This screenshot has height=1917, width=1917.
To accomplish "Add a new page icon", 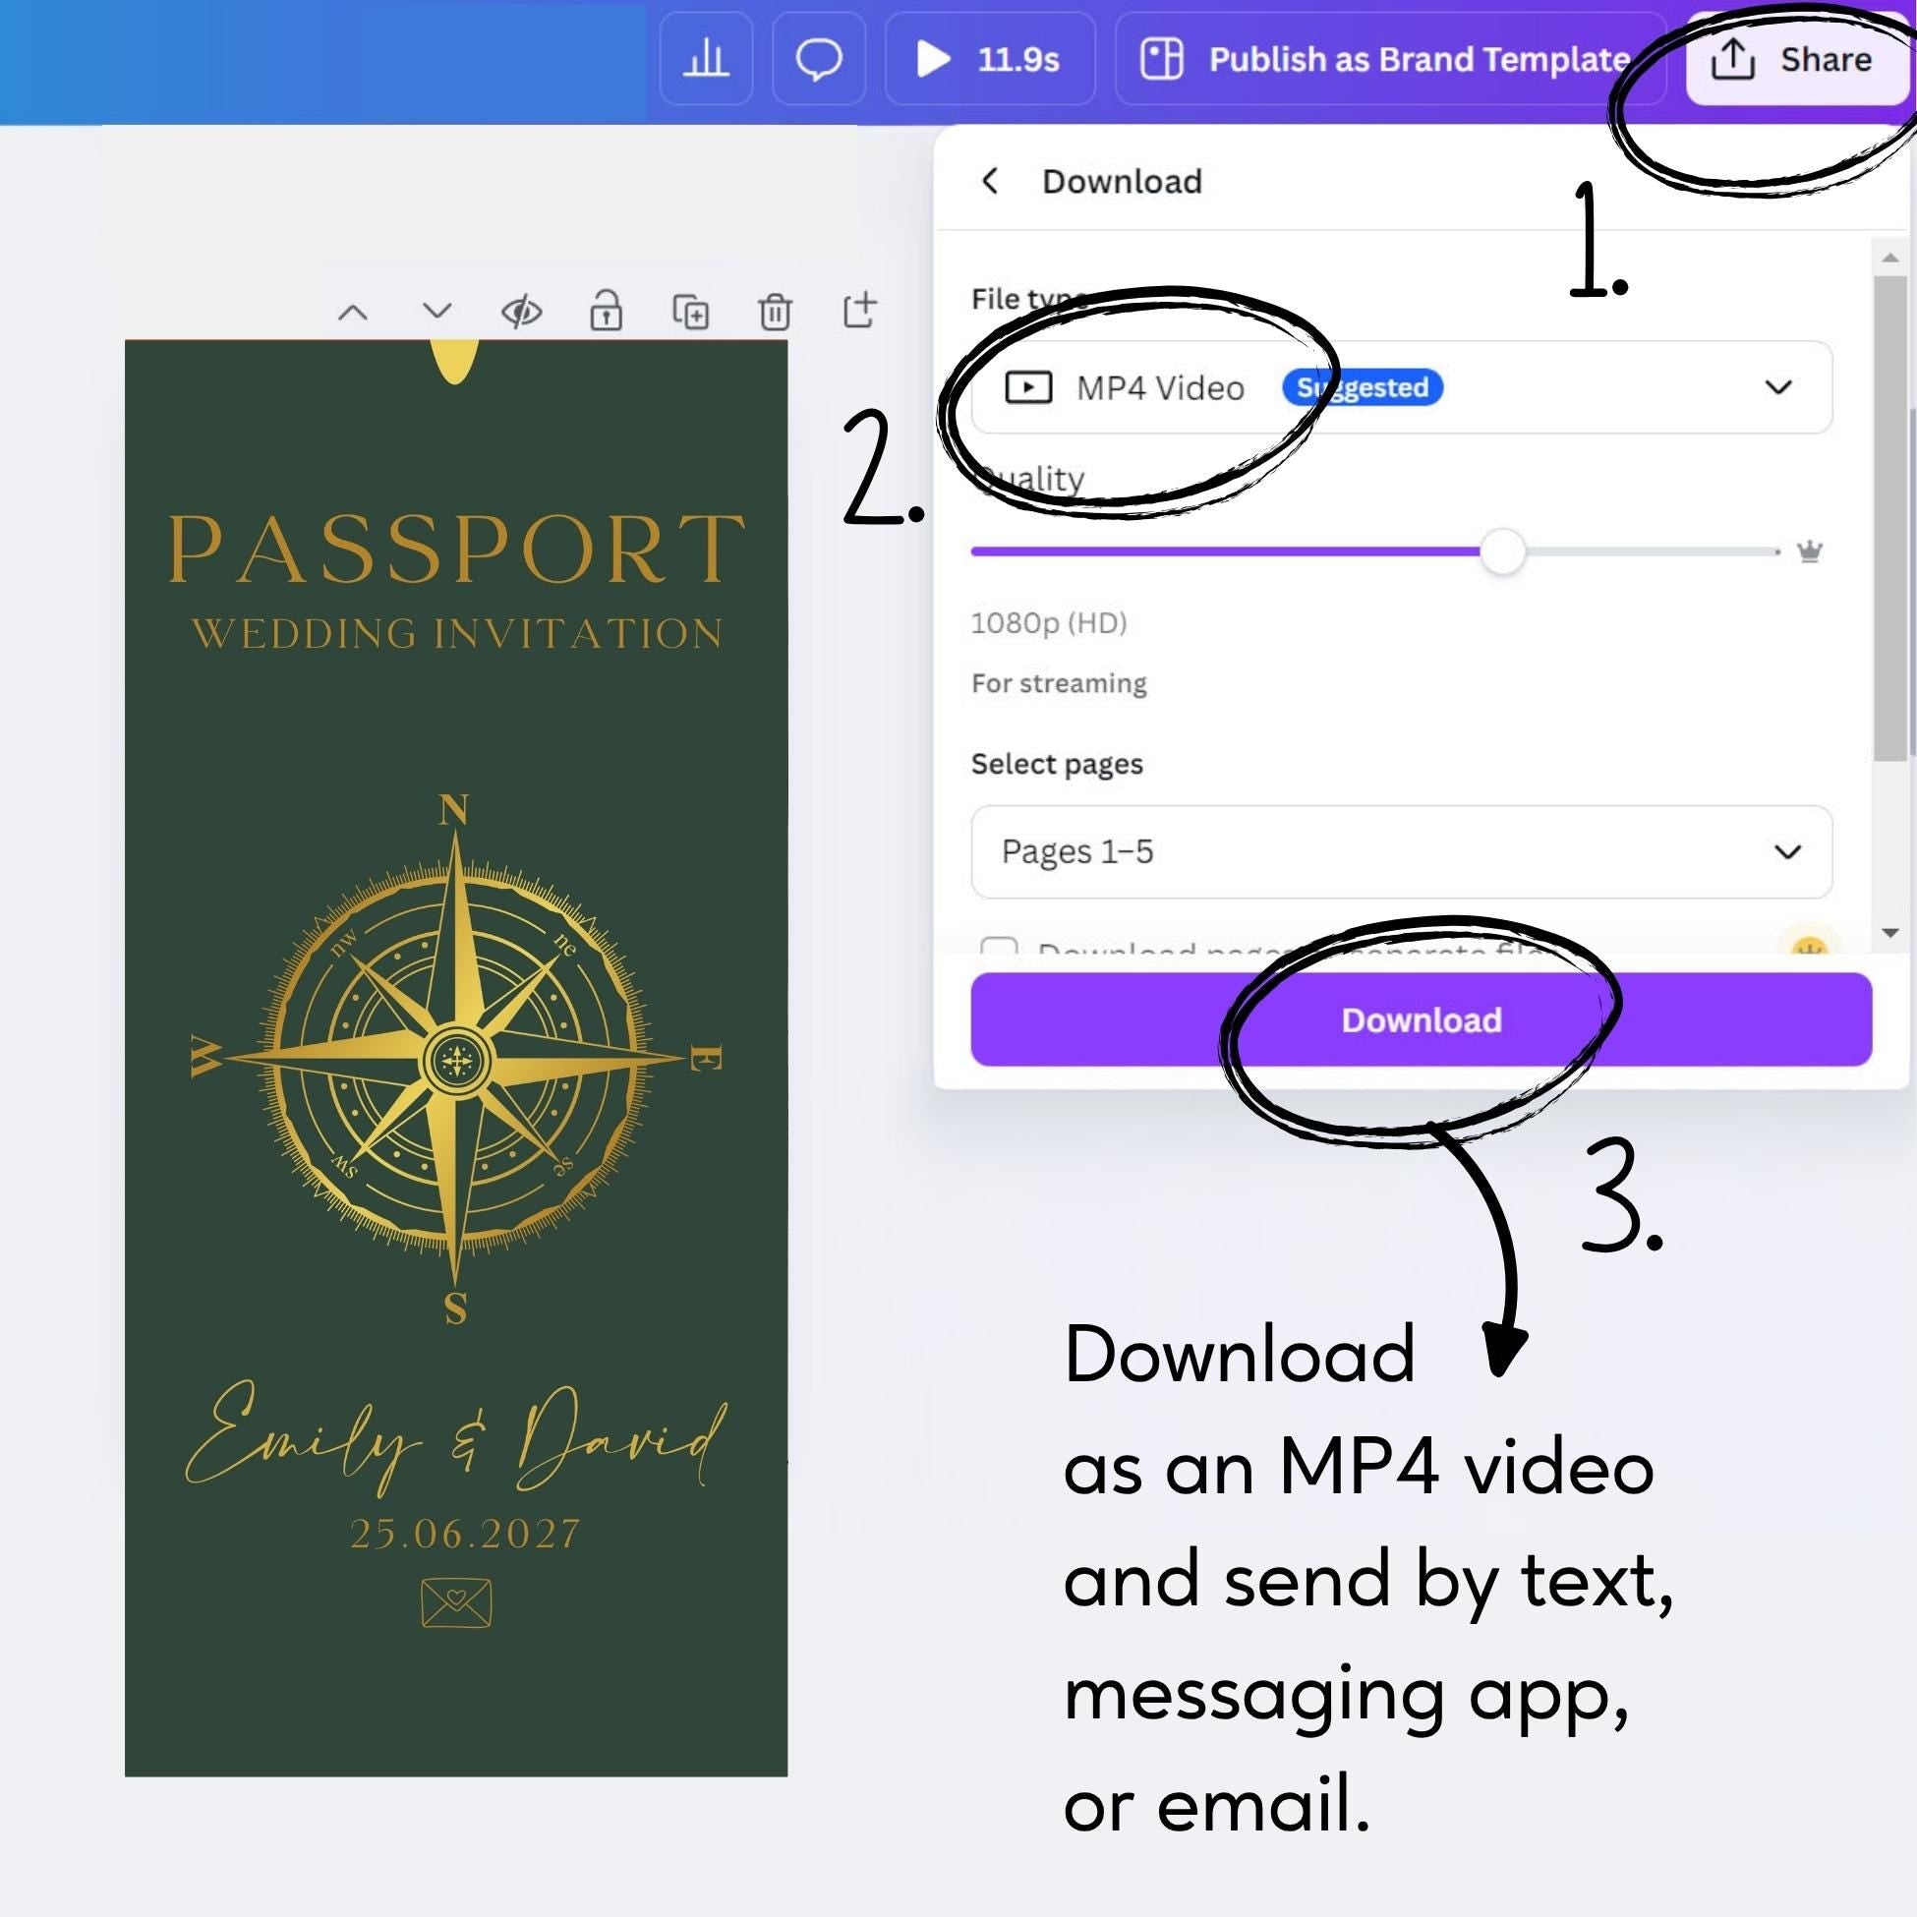I will click(x=859, y=311).
